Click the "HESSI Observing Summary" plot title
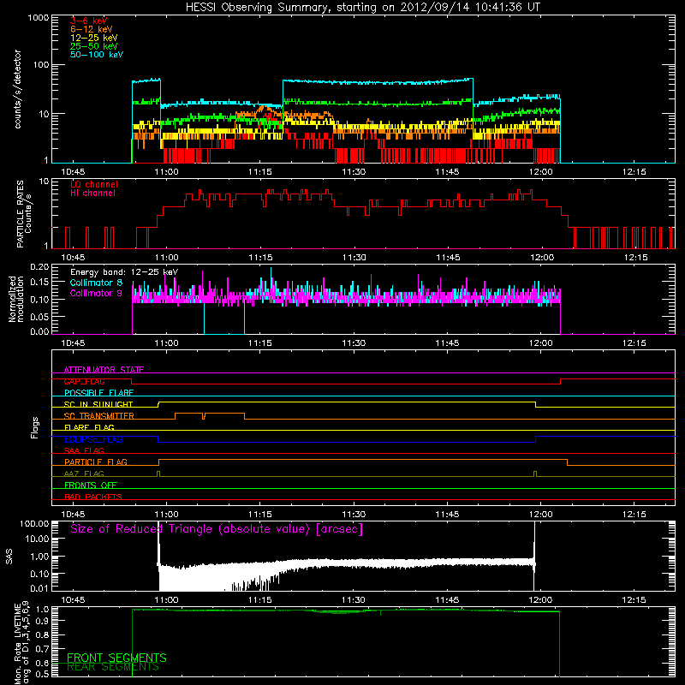The height and width of the screenshot is (685, 685). click(x=363, y=8)
